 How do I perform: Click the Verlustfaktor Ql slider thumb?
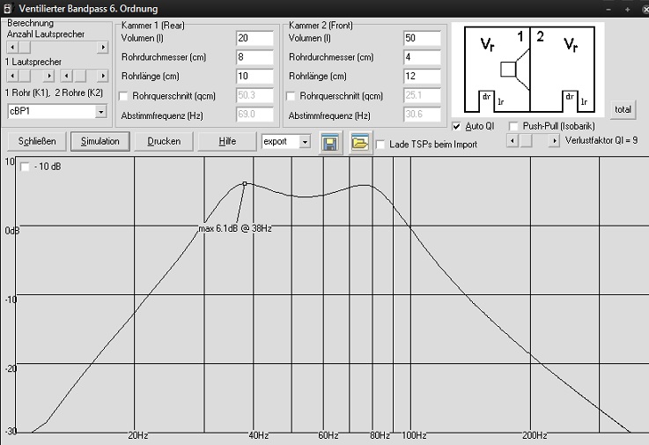pyautogui.click(x=526, y=141)
